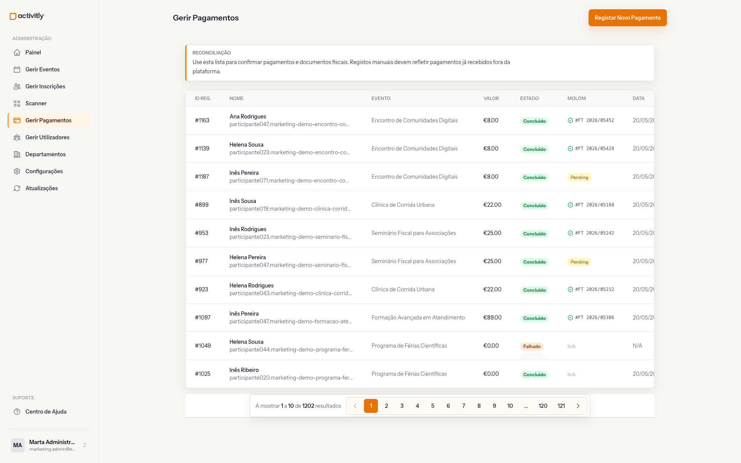Select the Gerir Inscrições people icon
The width and height of the screenshot is (741, 463).
click(x=17, y=86)
